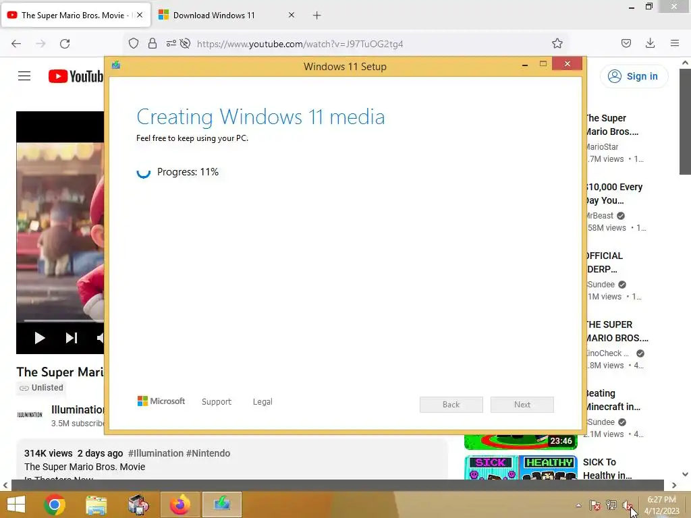
Task: Open Firefox application hamburger menu
Action: (675, 43)
